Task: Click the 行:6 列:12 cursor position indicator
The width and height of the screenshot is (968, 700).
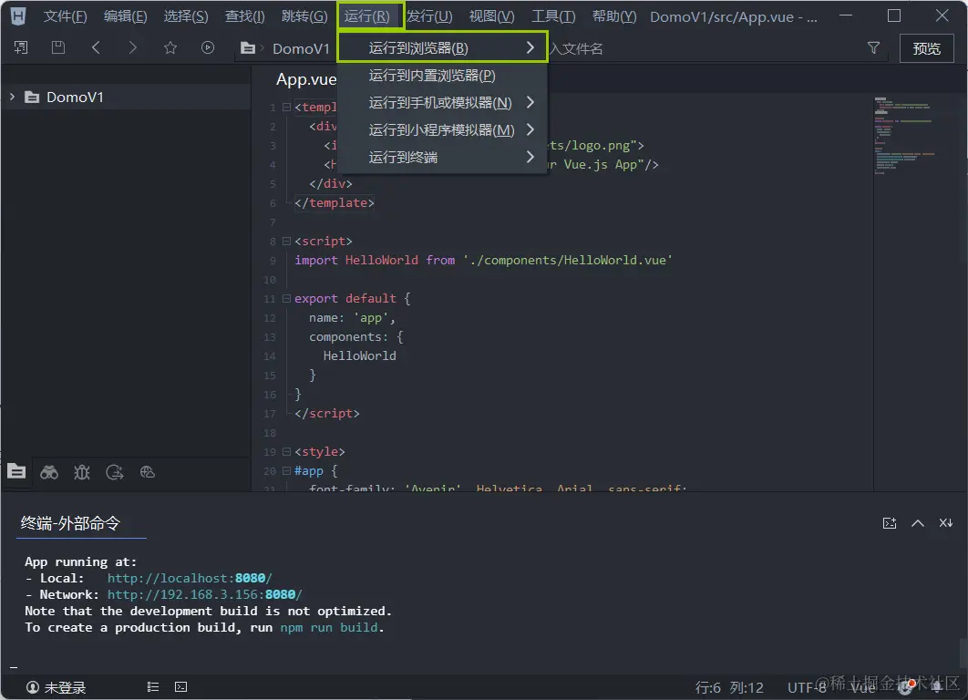Action: [x=729, y=687]
